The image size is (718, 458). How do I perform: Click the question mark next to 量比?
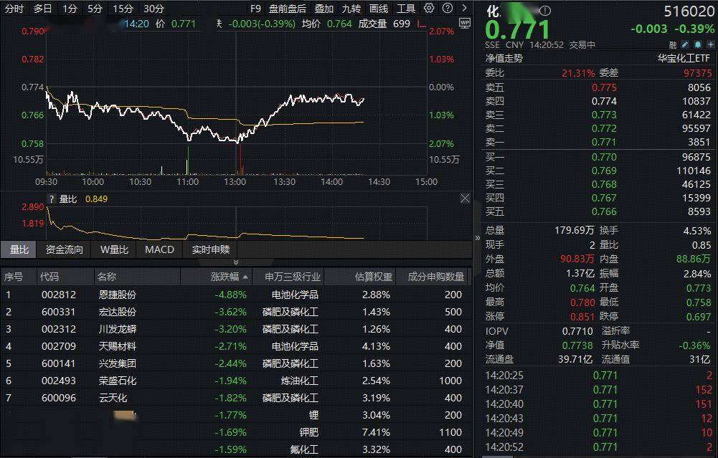click(52, 199)
